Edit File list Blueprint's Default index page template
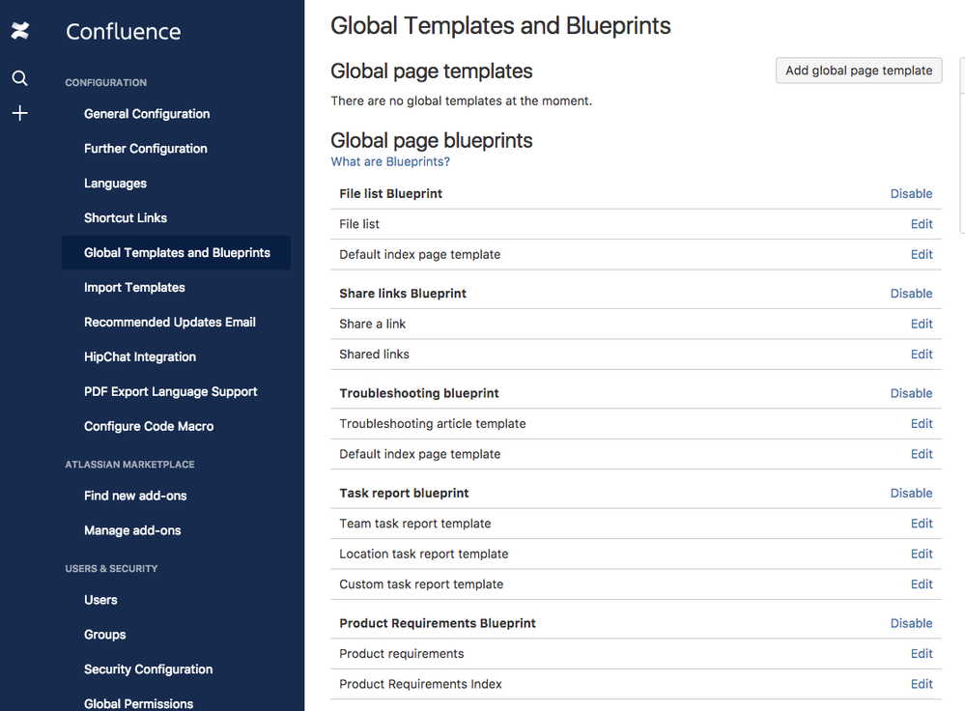This screenshot has width=965, height=711. pyautogui.click(x=922, y=254)
